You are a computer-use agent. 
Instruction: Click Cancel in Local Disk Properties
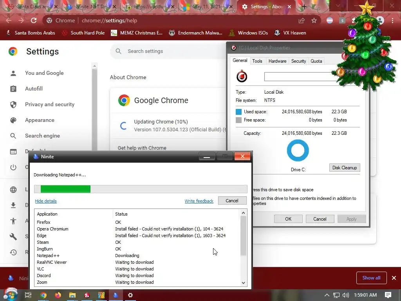coord(320,219)
